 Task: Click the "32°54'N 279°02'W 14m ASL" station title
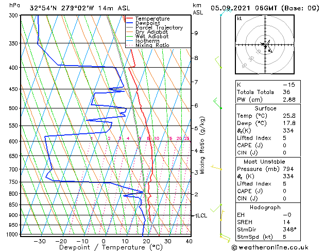80,8
